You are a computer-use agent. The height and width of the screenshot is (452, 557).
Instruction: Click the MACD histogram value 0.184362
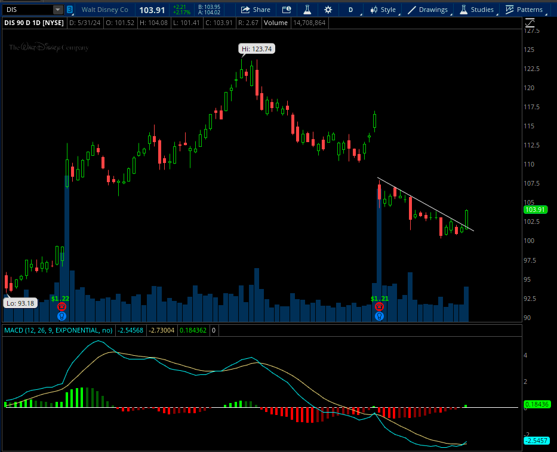click(x=193, y=330)
